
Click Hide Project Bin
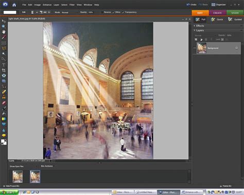pos(11,186)
